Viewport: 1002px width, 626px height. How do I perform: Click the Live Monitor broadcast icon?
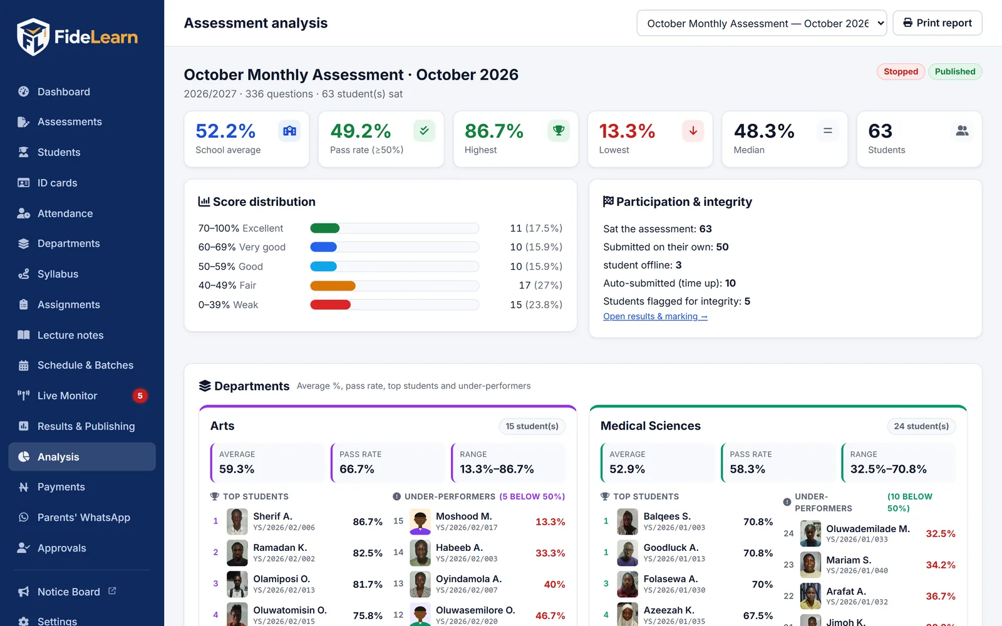pos(24,396)
